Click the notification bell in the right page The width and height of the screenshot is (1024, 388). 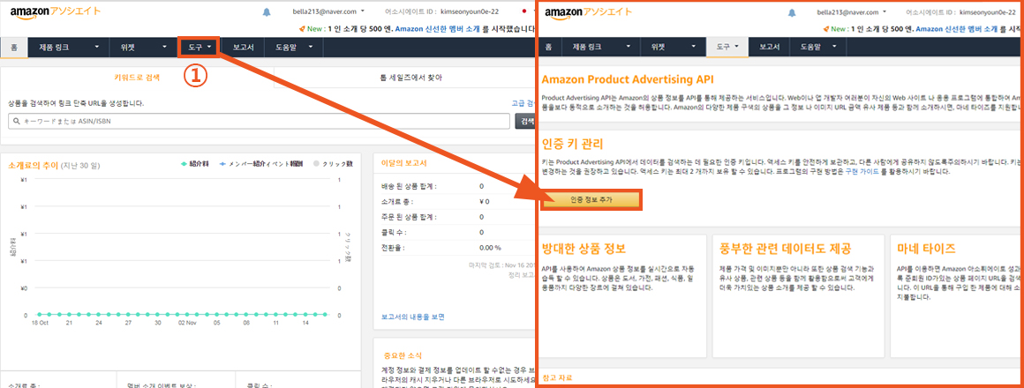pos(792,12)
